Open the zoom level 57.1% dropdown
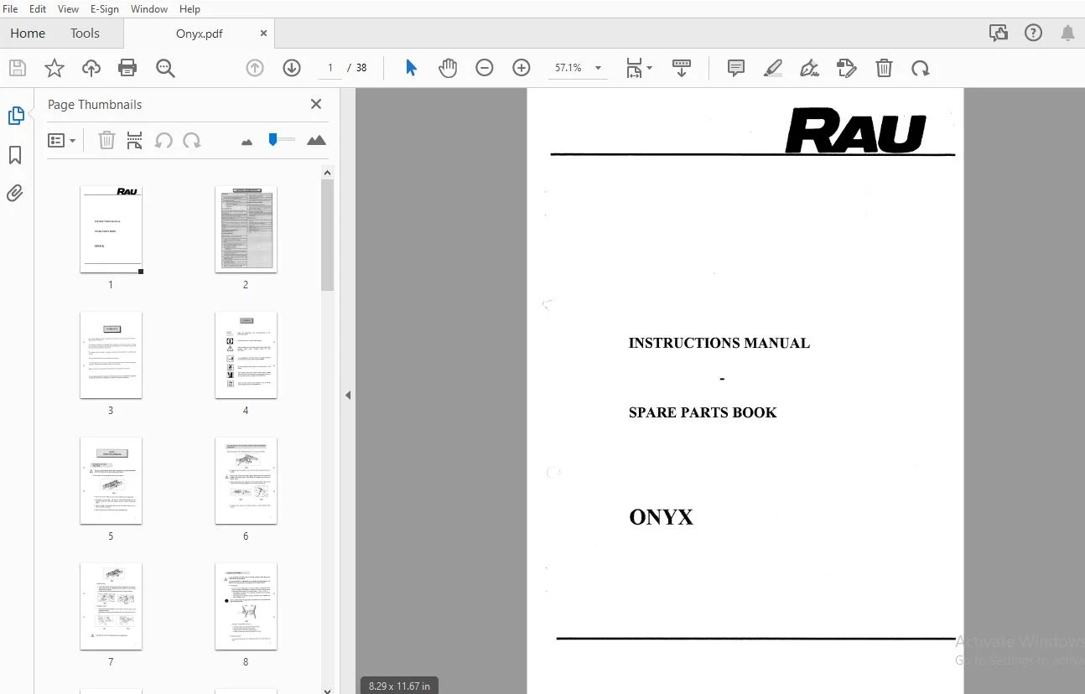The height and width of the screenshot is (694, 1085). click(x=598, y=68)
